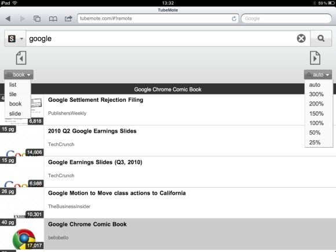Tap the Safari Google search field
The width and height of the screenshot is (336, 252).
point(287,19)
